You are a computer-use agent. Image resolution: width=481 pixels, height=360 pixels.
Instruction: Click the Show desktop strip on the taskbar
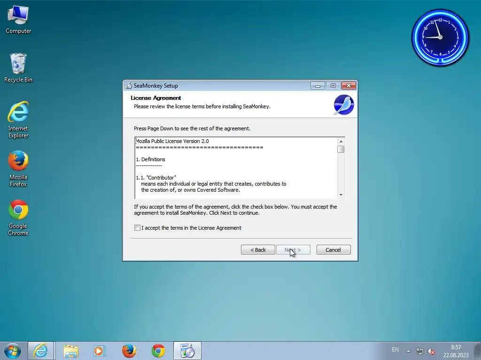[x=478, y=351]
